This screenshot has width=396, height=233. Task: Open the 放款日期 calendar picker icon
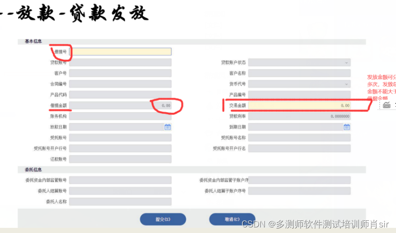coord(168,127)
